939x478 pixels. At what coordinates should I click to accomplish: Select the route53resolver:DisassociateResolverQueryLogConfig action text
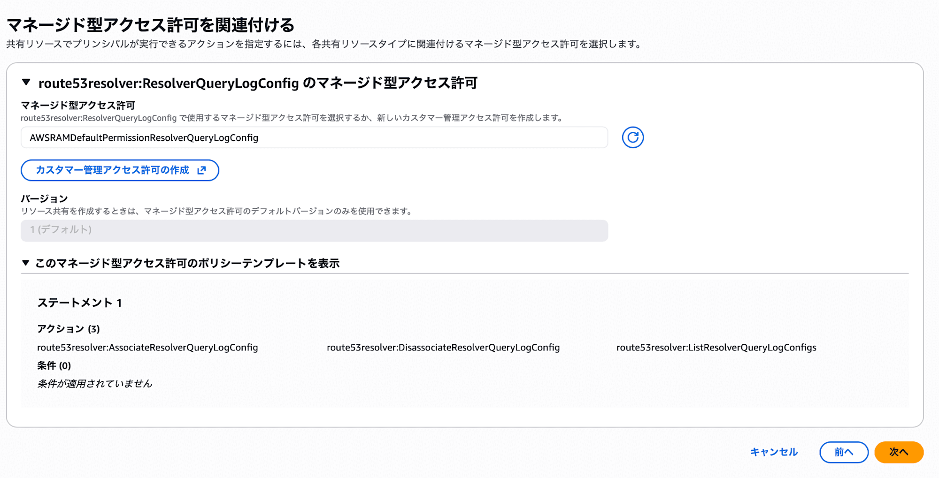click(x=443, y=348)
